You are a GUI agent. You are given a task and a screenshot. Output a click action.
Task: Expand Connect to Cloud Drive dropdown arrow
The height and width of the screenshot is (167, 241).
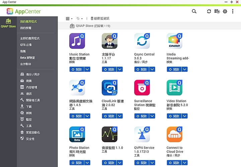[184, 163]
